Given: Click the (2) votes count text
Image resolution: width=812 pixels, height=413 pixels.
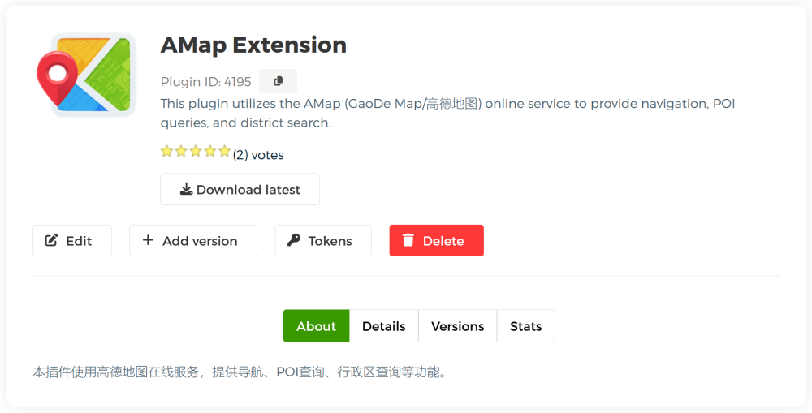Looking at the screenshot, I should (x=258, y=155).
